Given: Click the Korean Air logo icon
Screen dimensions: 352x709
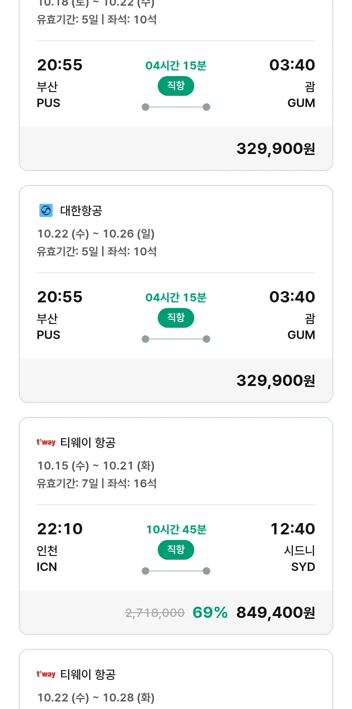Looking at the screenshot, I should 46,211.
